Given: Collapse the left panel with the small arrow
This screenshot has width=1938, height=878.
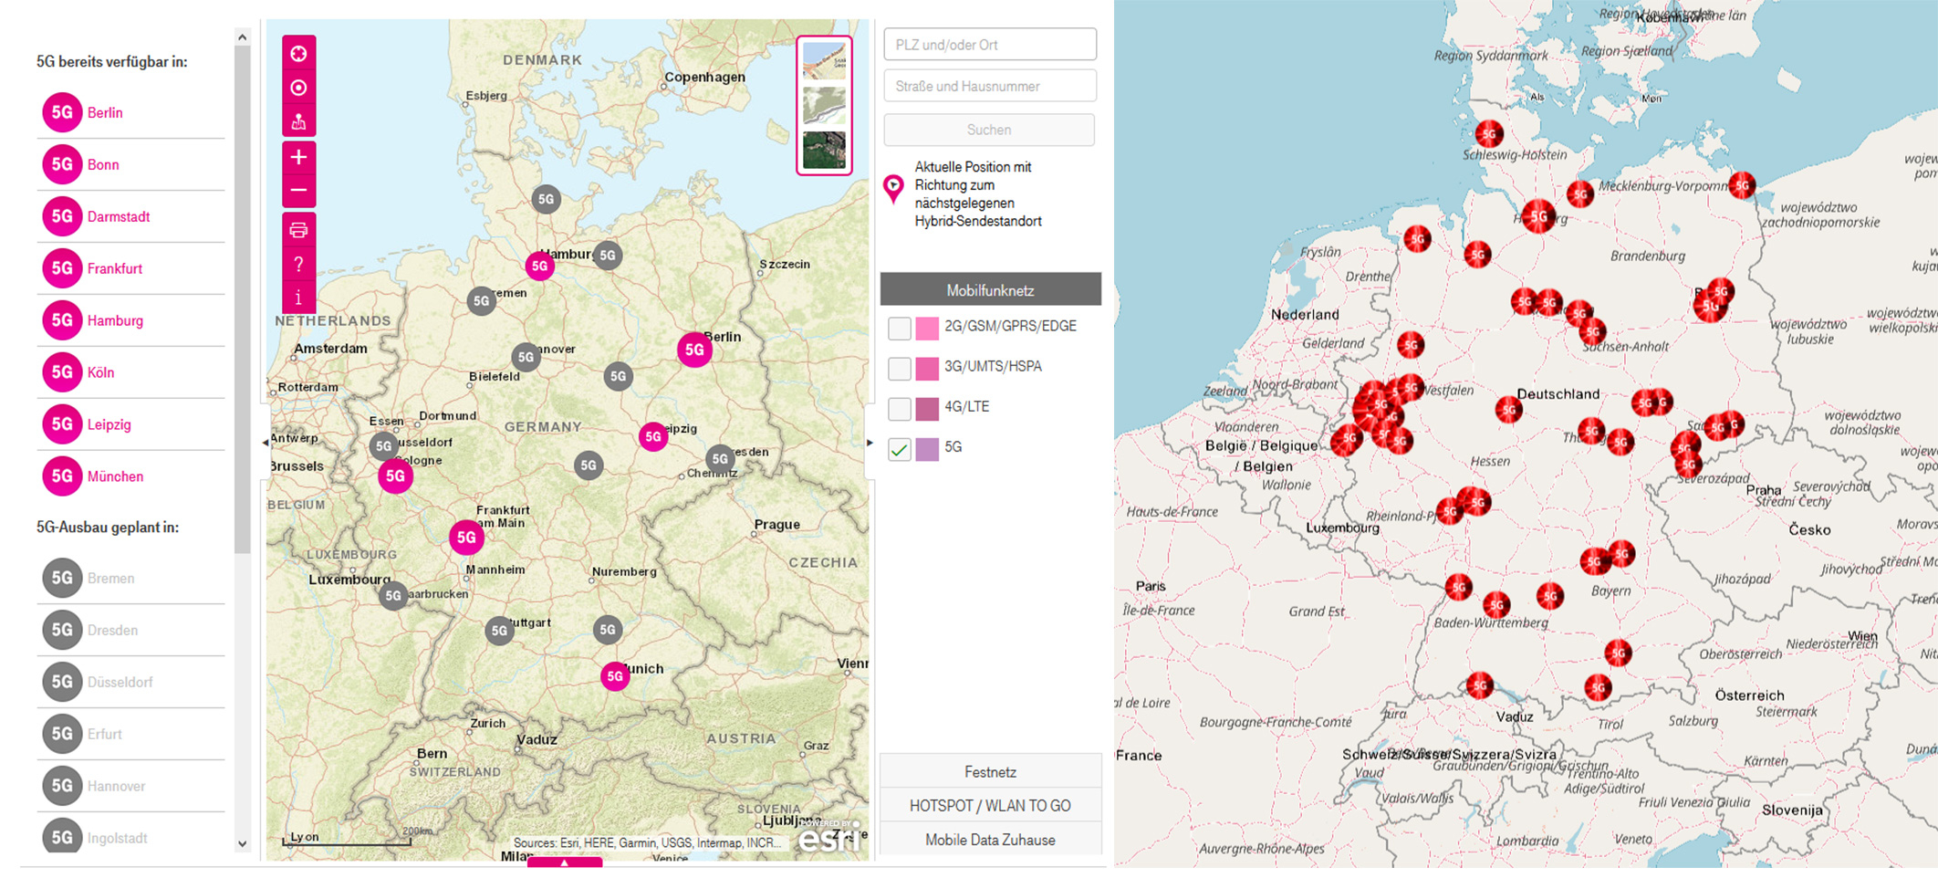Looking at the screenshot, I should click(266, 443).
